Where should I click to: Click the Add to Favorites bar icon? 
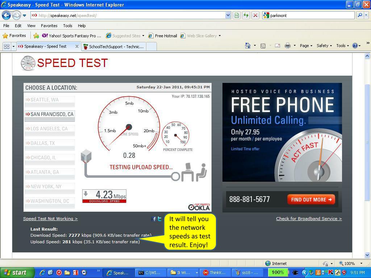pos(36,36)
